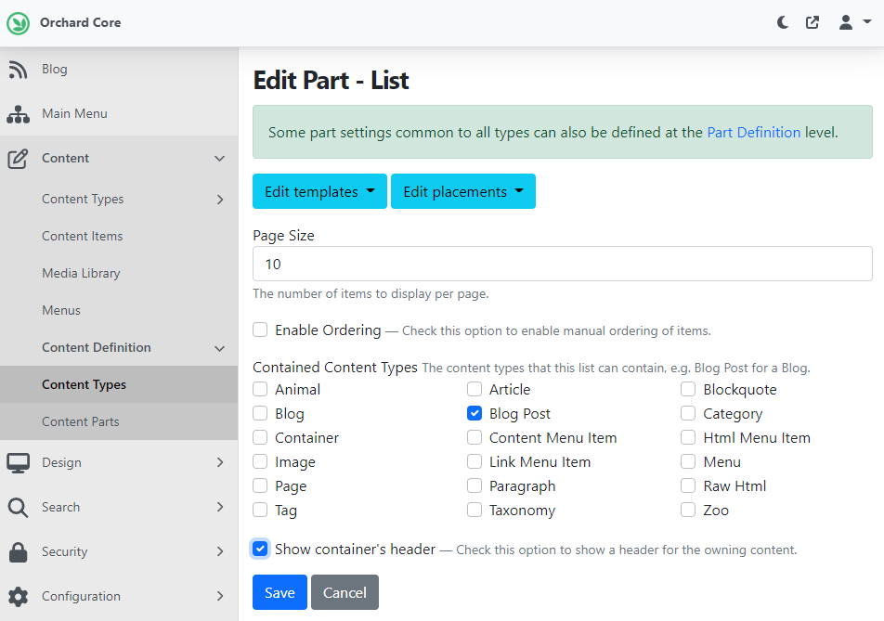Collapse the Content section chevron
The height and width of the screenshot is (621, 884).
pyautogui.click(x=220, y=159)
